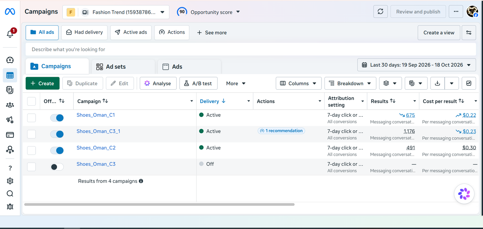Click the green Create button
The image size is (483, 229).
point(42,83)
